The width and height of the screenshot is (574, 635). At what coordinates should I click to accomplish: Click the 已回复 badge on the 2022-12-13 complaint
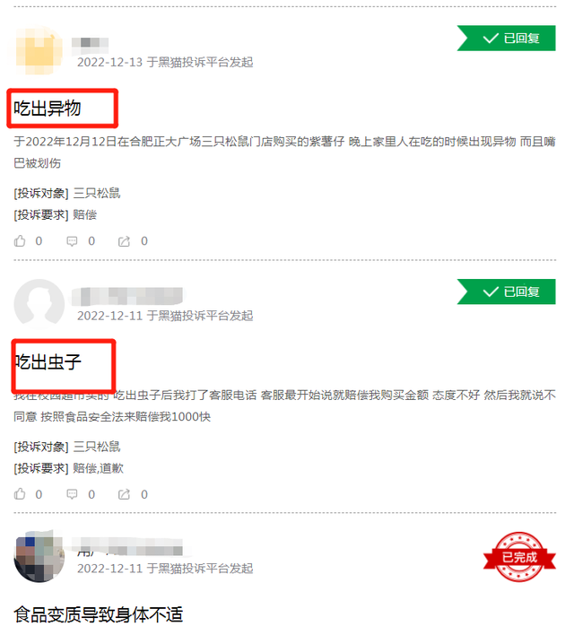coord(507,38)
